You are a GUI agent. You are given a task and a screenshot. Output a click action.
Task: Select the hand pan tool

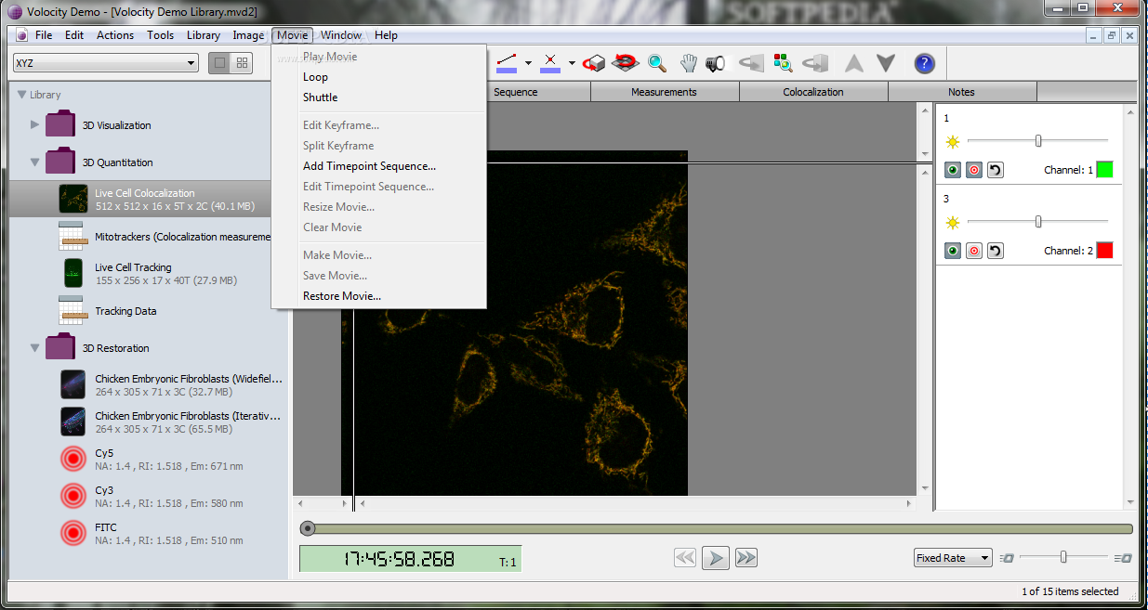[688, 63]
